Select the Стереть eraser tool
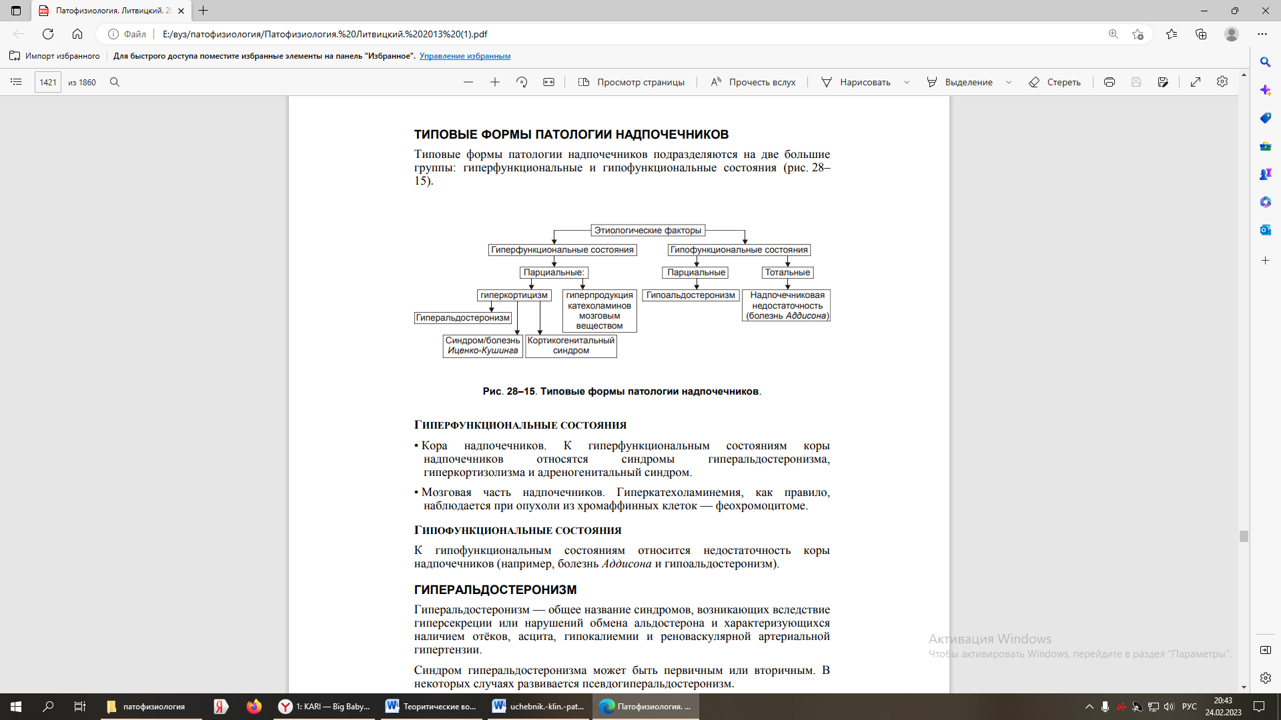Viewport: 1281px width, 720px height. (x=1055, y=82)
